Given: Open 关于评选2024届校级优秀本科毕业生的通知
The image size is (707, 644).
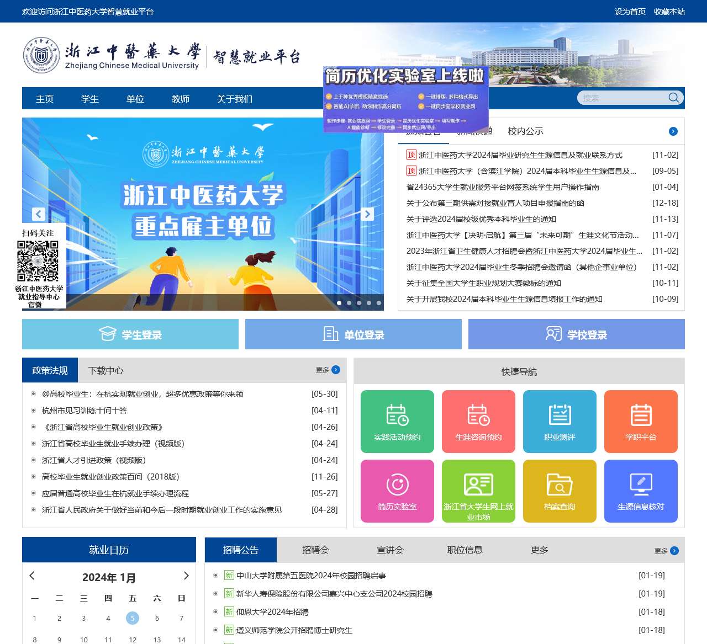Looking at the screenshot, I should [x=481, y=219].
